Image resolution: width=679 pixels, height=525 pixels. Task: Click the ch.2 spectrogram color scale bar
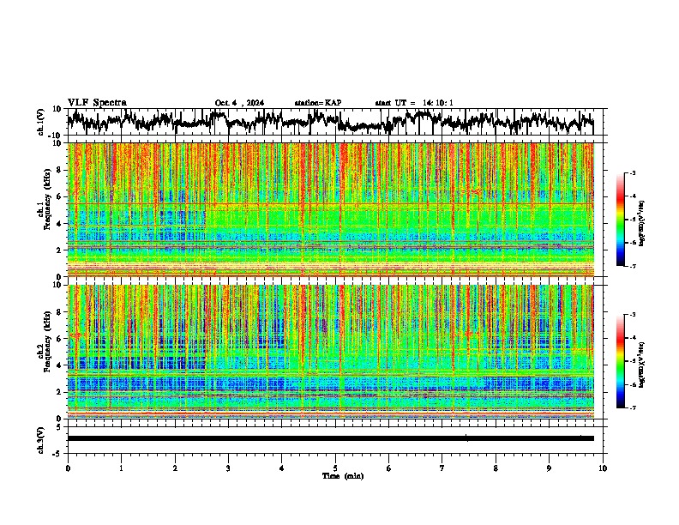(x=620, y=361)
